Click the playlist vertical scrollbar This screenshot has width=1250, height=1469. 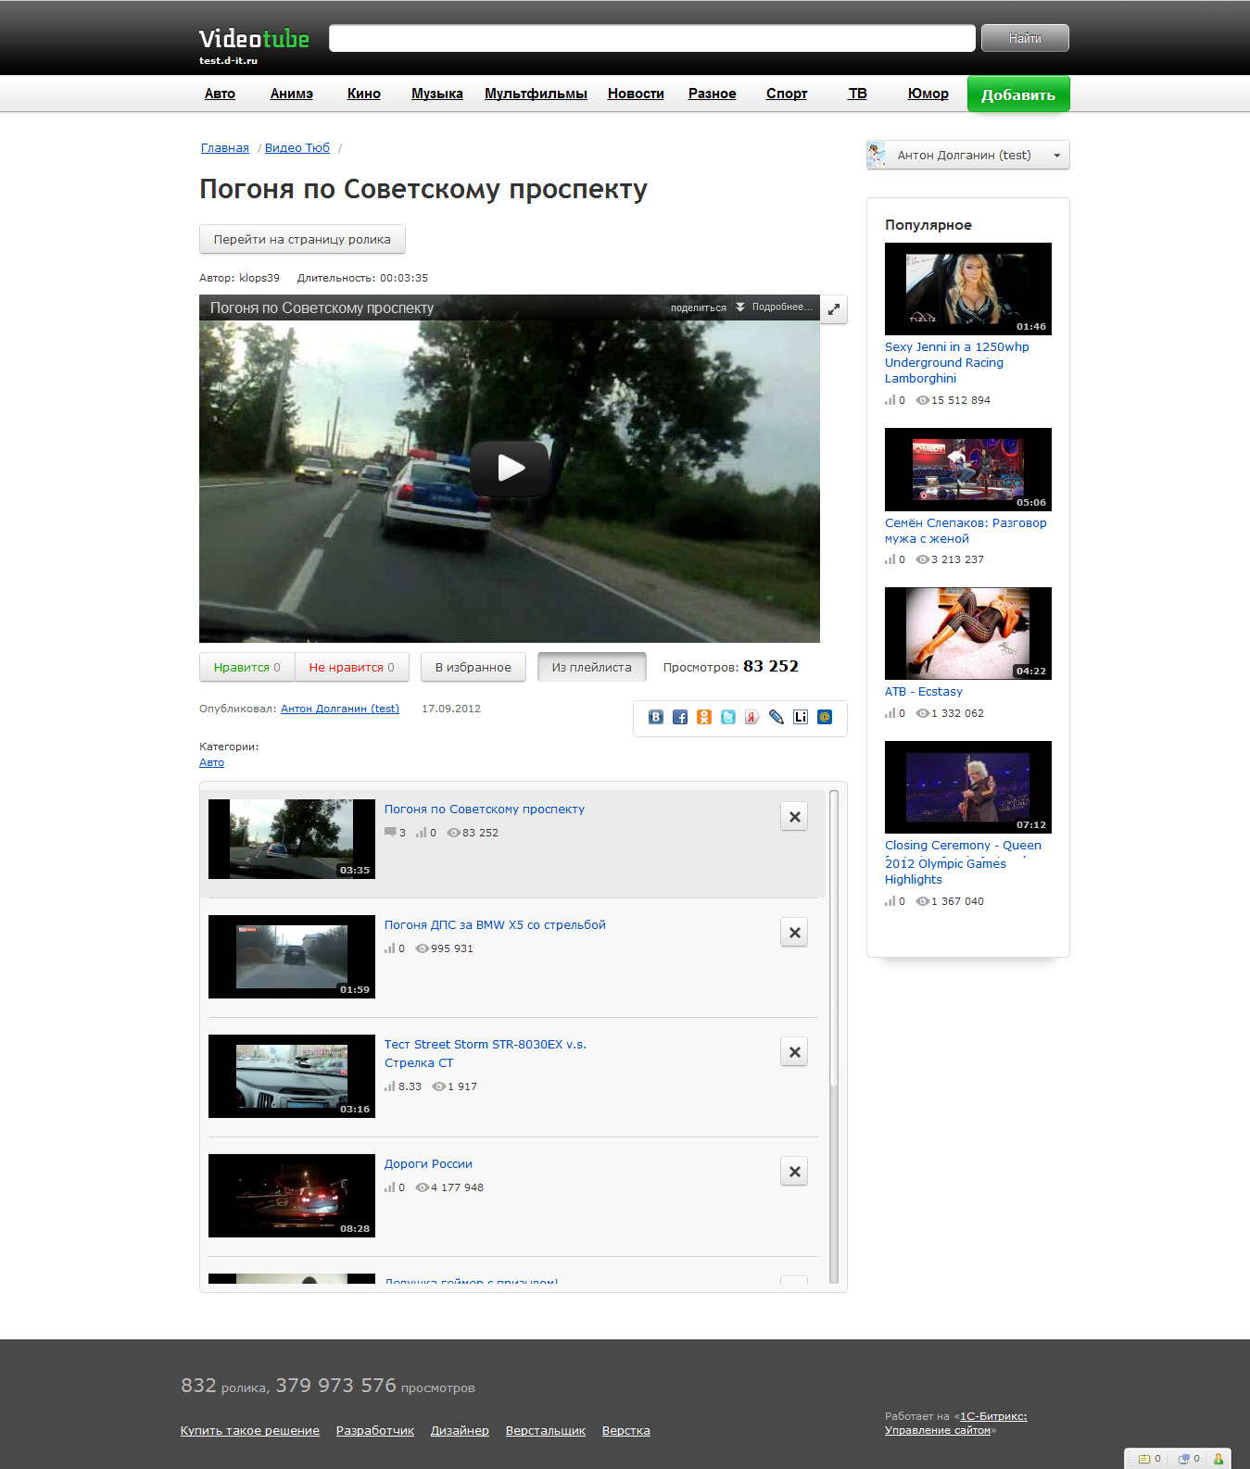[x=833, y=935]
